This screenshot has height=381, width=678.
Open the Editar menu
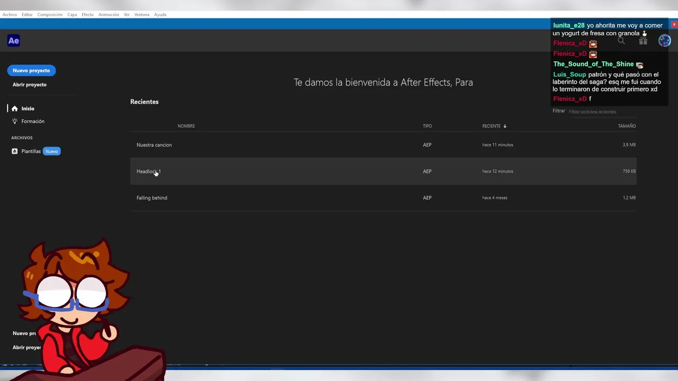tap(27, 14)
